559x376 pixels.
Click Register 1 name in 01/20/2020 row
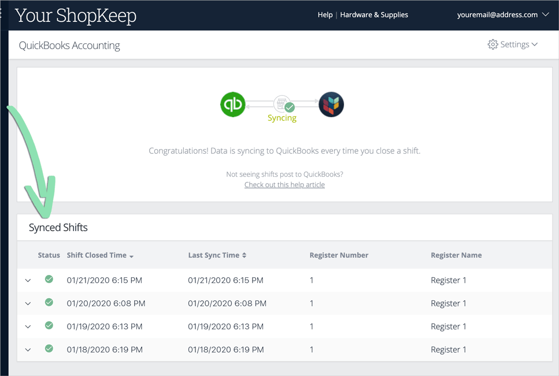[449, 304]
